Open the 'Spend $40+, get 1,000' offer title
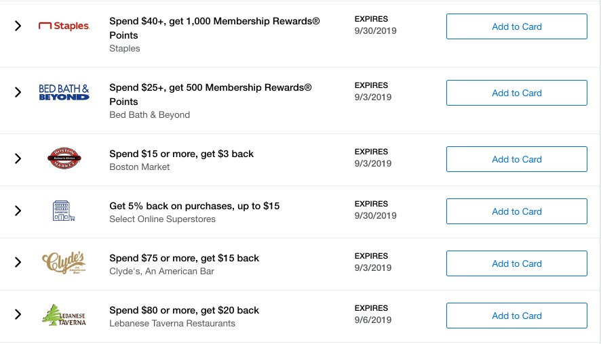Image resolution: width=601 pixels, height=344 pixels. [x=214, y=28]
